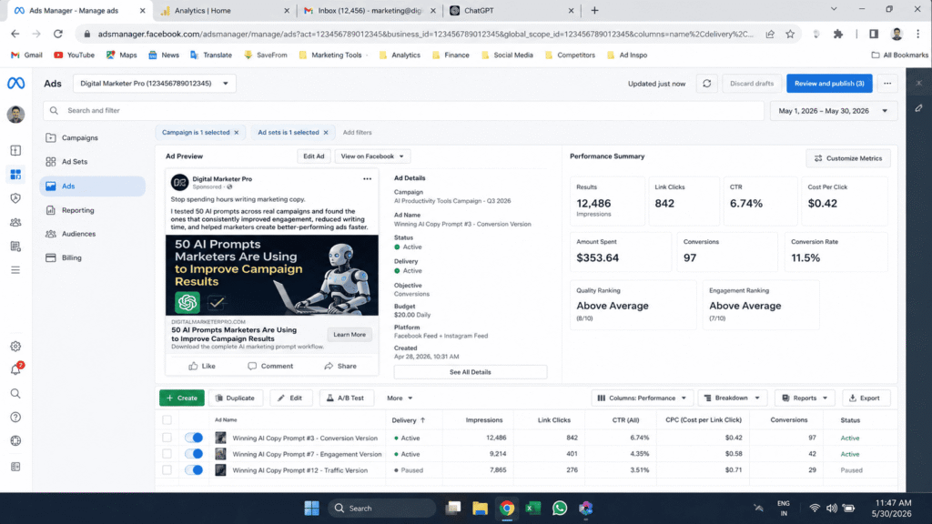Click the grid overview icon in left rail
The width and height of the screenshot is (932, 524).
(15, 174)
